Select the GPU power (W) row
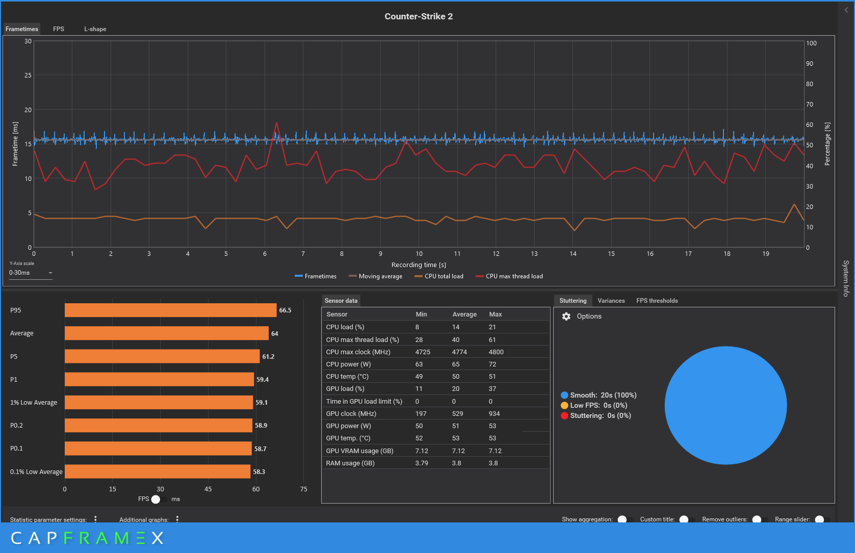Viewport: 855px width, 553px height. point(436,426)
